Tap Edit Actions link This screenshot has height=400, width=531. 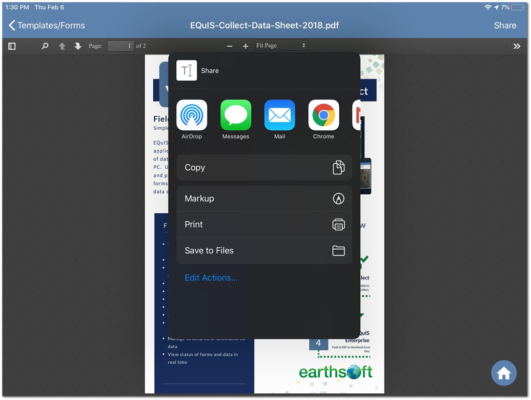pos(211,277)
